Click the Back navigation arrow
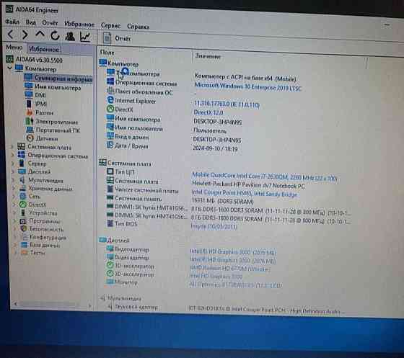Screen dimensions: 404x358 pos(11,34)
